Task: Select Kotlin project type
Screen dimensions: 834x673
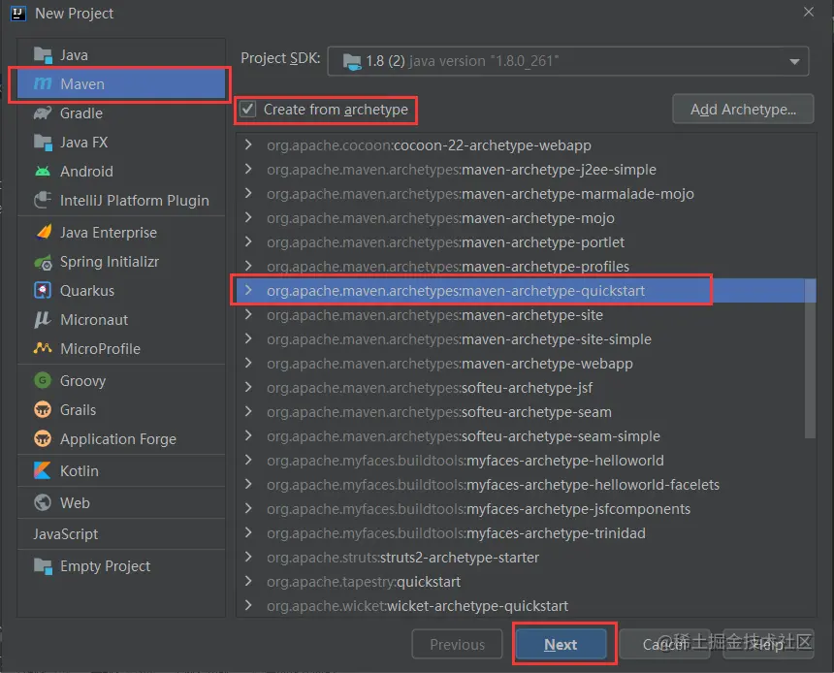Action: 121,471
